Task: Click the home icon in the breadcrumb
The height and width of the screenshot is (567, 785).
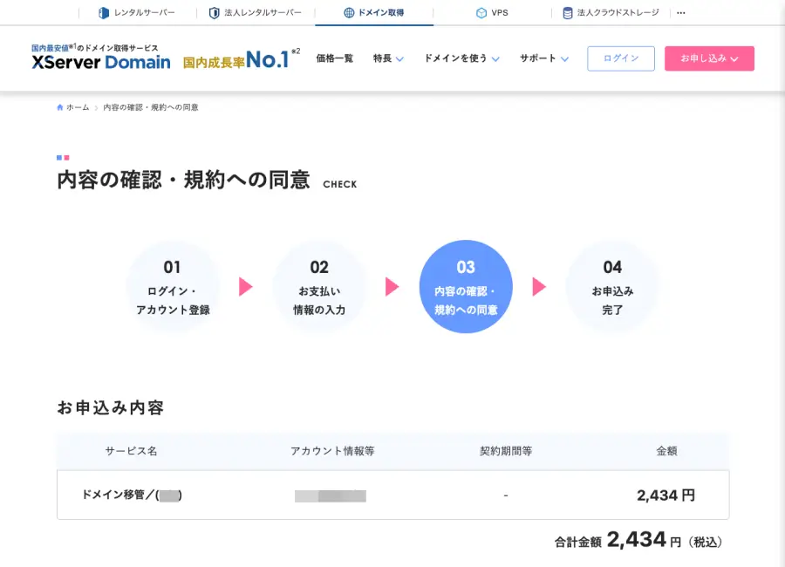Action: [x=58, y=106]
